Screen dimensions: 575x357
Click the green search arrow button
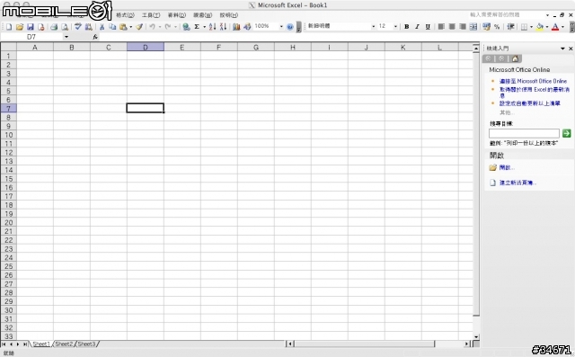click(x=566, y=133)
